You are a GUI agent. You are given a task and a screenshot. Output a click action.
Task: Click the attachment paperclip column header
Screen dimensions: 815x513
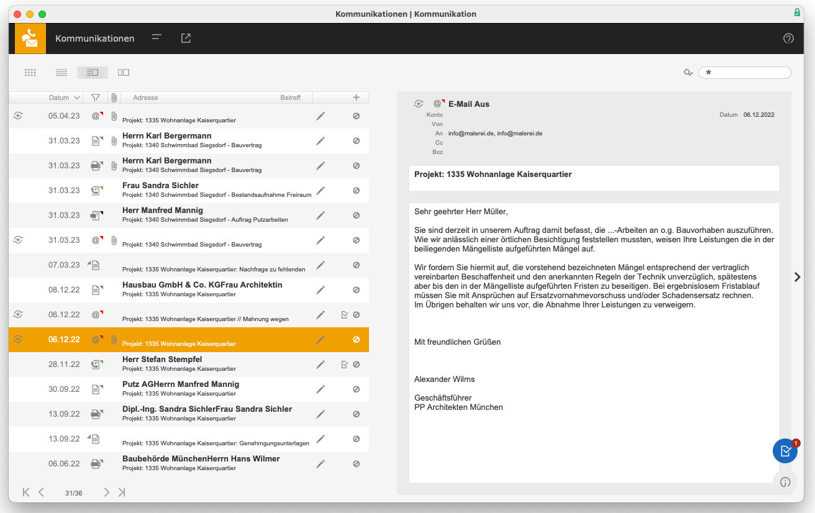coord(114,98)
